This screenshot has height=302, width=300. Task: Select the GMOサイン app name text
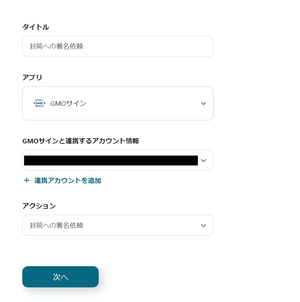[x=68, y=103]
